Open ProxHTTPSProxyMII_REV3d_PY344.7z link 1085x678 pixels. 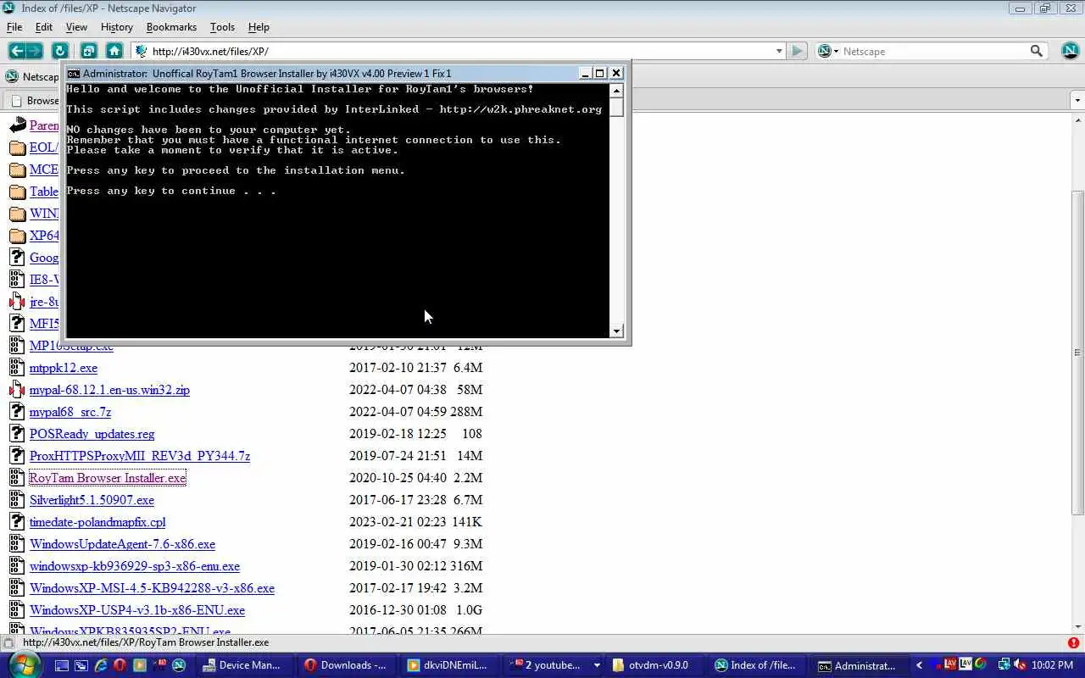coord(140,456)
